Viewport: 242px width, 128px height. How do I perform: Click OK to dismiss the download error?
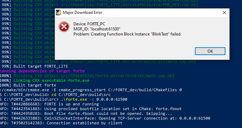click(210, 51)
